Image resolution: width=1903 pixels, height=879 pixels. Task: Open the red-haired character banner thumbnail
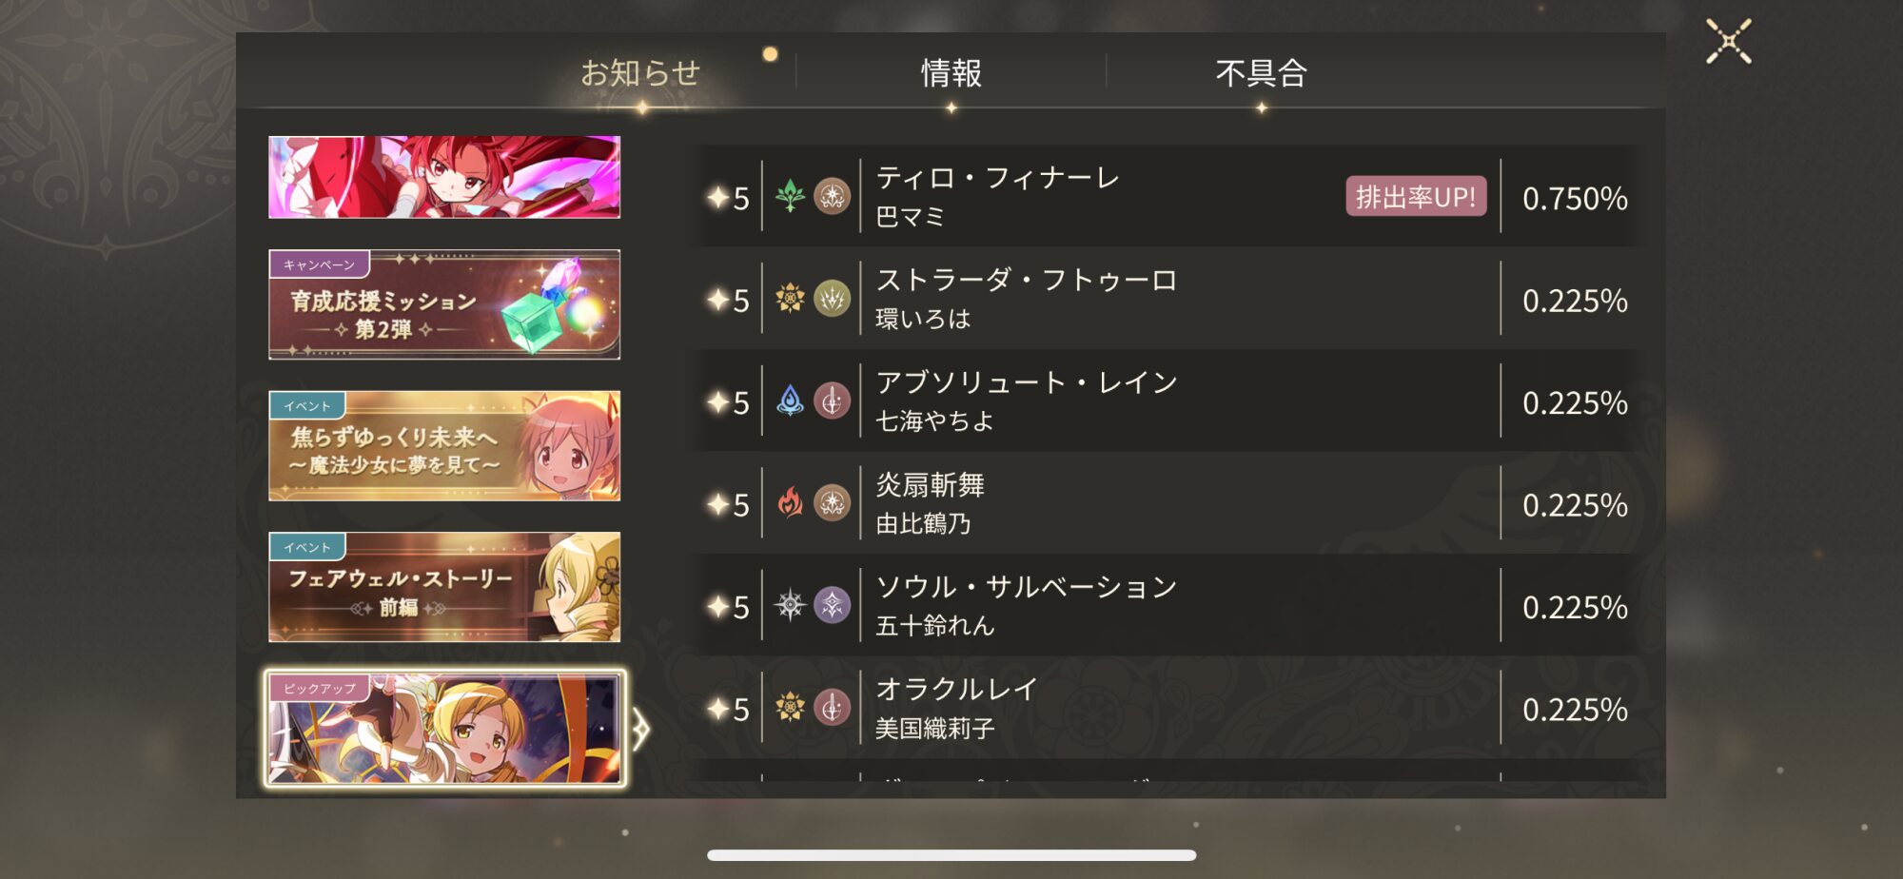click(x=444, y=177)
